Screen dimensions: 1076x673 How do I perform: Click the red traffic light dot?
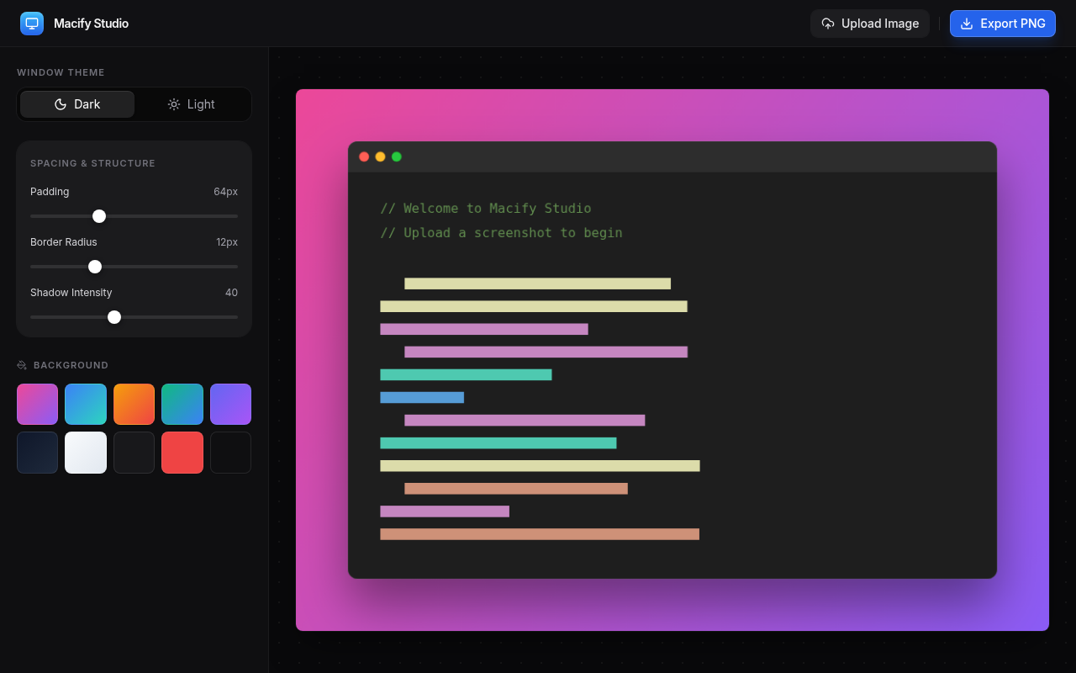pyautogui.click(x=364, y=156)
